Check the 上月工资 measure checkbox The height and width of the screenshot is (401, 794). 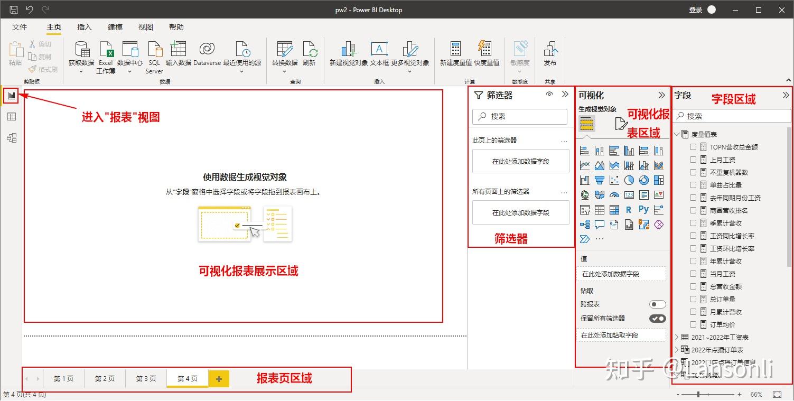(x=692, y=160)
